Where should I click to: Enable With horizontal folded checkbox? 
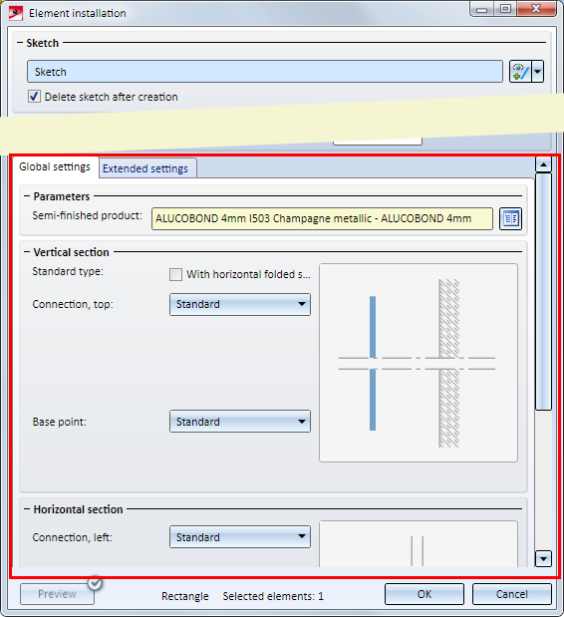click(x=175, y=274)
